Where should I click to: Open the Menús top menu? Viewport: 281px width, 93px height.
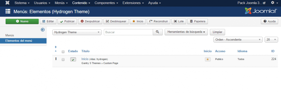tap(61, 3)
